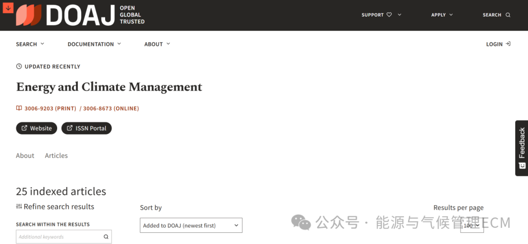Click the Refine search results filter icon
This screenshot has width=528, height=244.
[x=19, y=206]
